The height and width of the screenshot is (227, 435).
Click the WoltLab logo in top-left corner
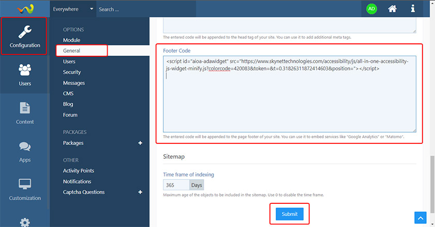(25, 9)
